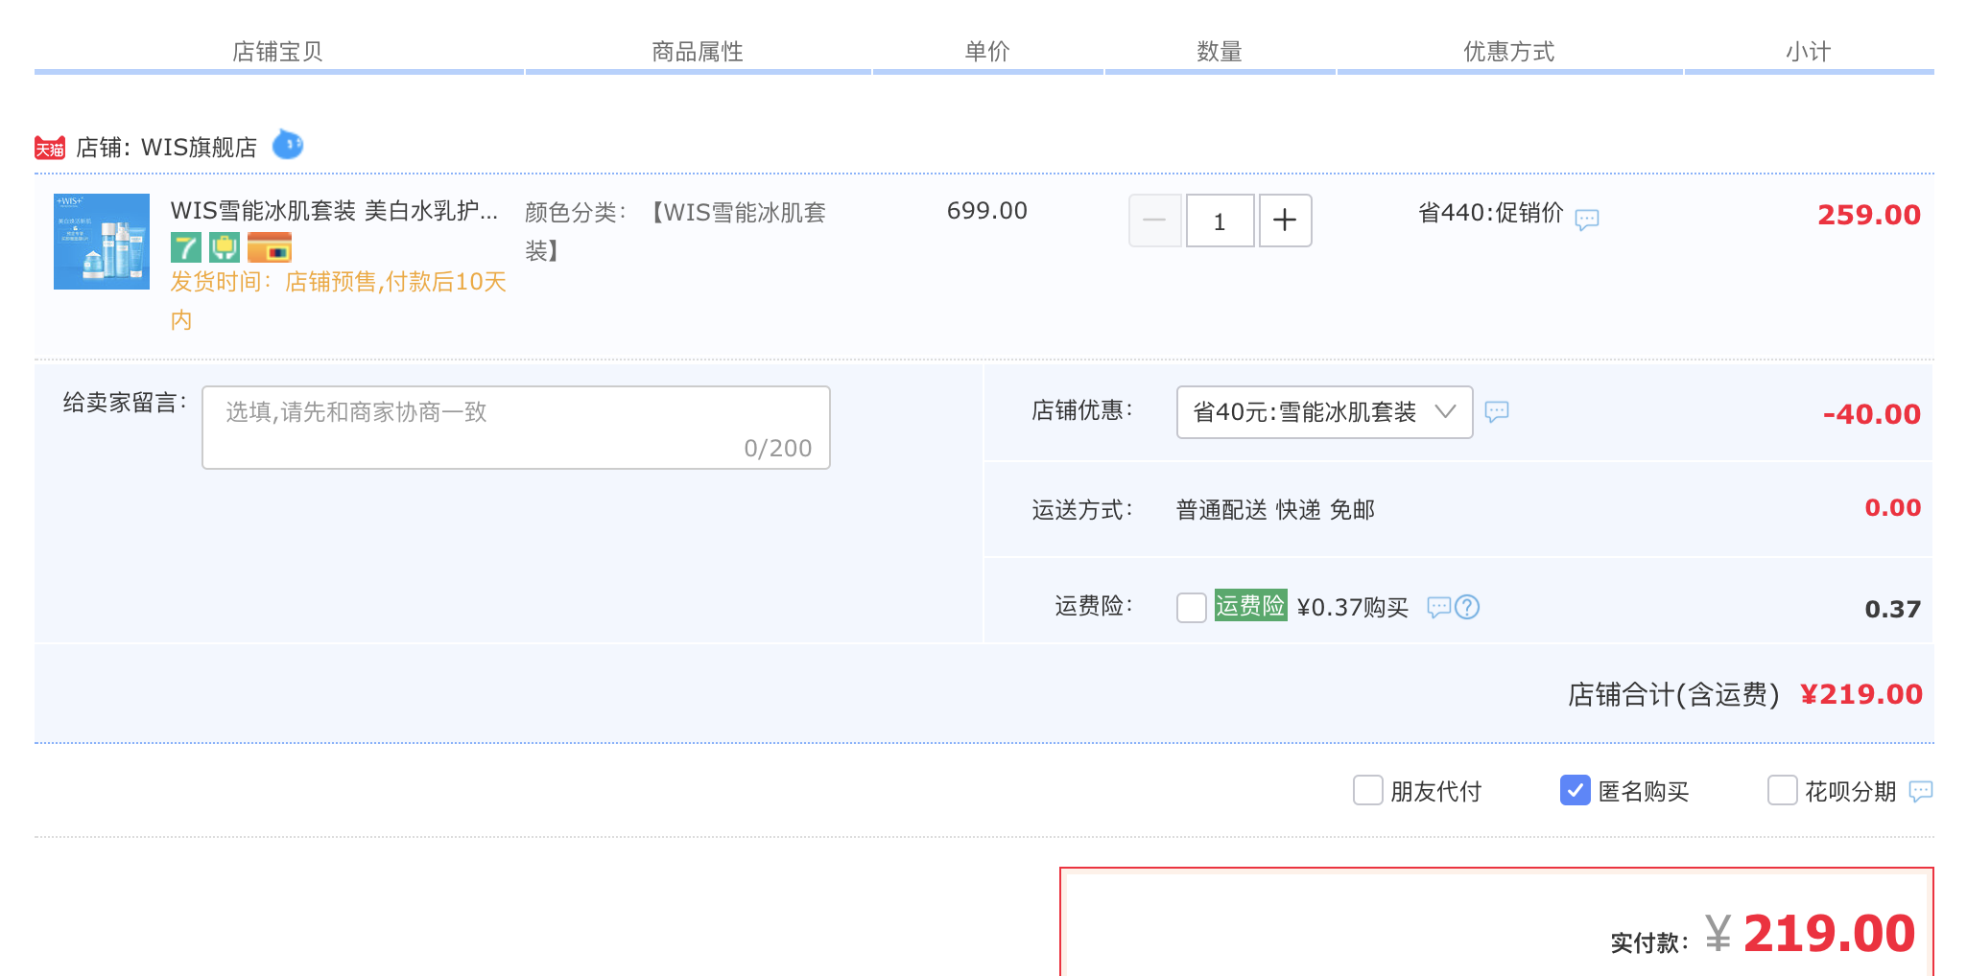Click the shipping fee value 0.00
Image resolution: width=1967 pixels, height=976 pixels.
tap(1893, 508)
